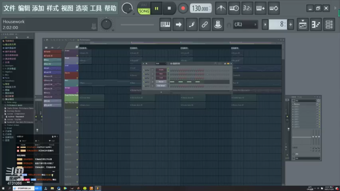Click Bass channel button in channel rack

[161, 74]
